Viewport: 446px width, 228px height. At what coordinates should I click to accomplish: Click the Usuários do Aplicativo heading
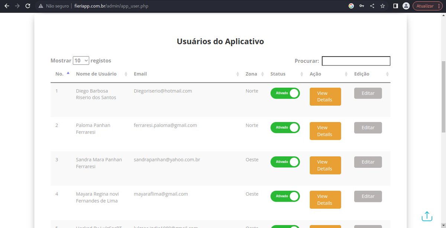[x=220, y=41]
